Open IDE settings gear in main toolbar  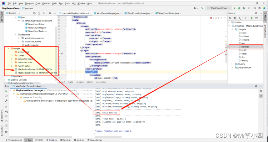(259, 8)
